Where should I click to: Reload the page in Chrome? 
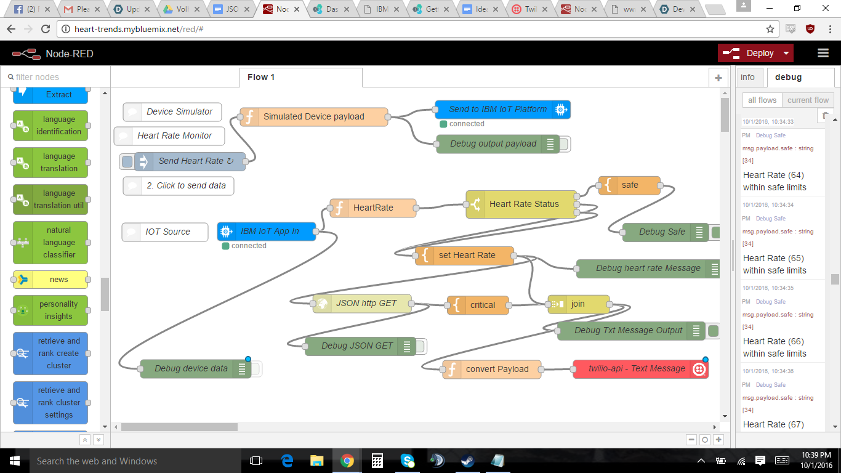[46, 29]
